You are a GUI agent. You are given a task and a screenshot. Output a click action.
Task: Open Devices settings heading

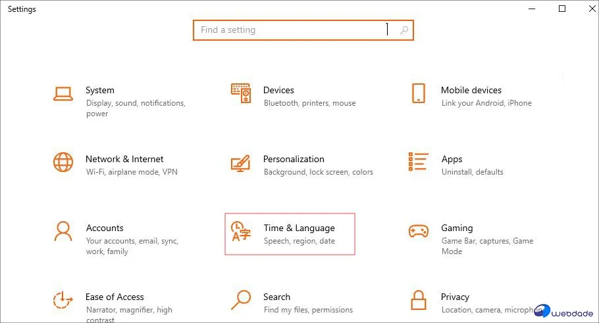(x=278, y=91)
